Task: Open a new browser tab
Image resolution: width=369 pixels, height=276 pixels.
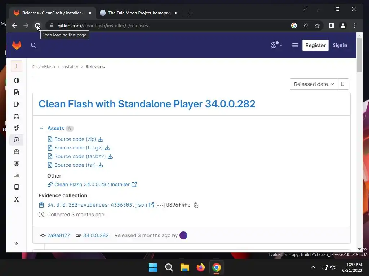Action: pos(190,13)
